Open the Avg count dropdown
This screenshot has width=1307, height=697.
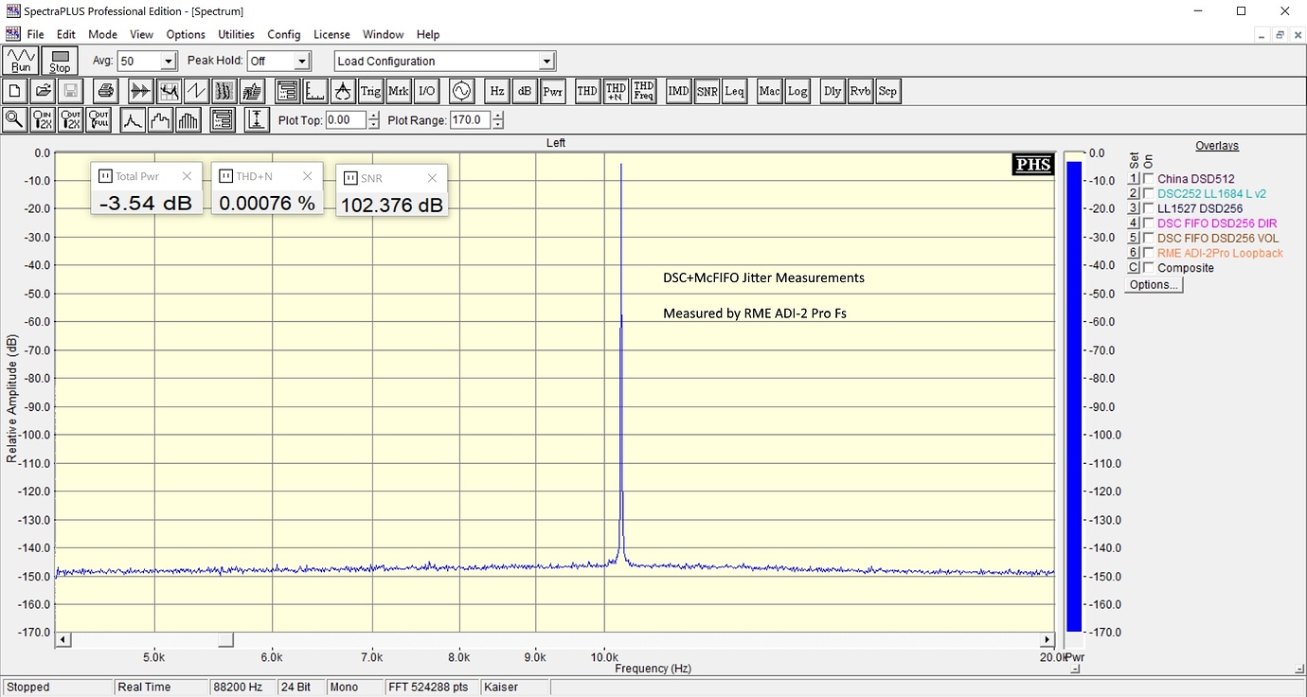click(x=168, y=62)
